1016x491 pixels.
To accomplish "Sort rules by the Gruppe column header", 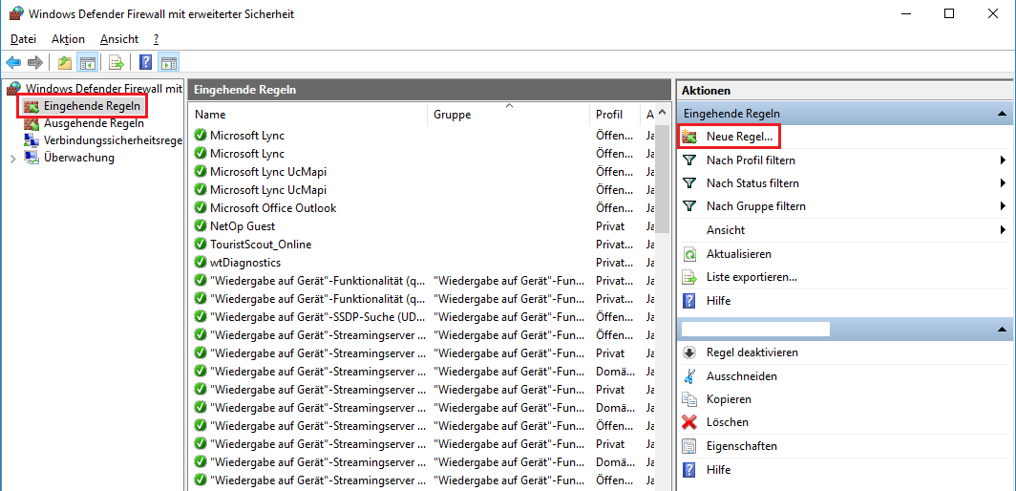I will pos(509,115).
